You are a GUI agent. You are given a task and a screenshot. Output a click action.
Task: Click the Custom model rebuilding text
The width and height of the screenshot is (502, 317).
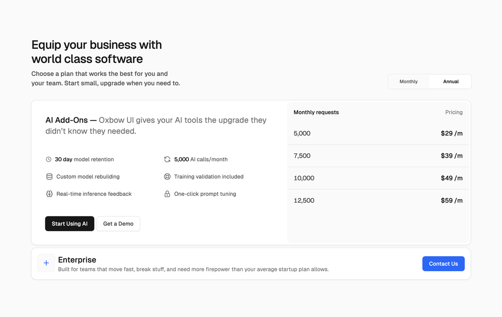[88, 177]
